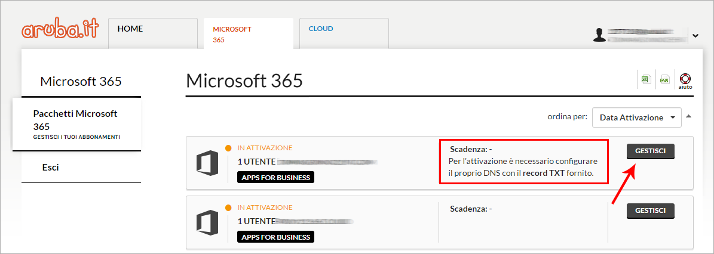This screenshot has width=714, height=254.
Task: Click second APPS FOR BUSINESS badge
Action: (x=275, y=237)
